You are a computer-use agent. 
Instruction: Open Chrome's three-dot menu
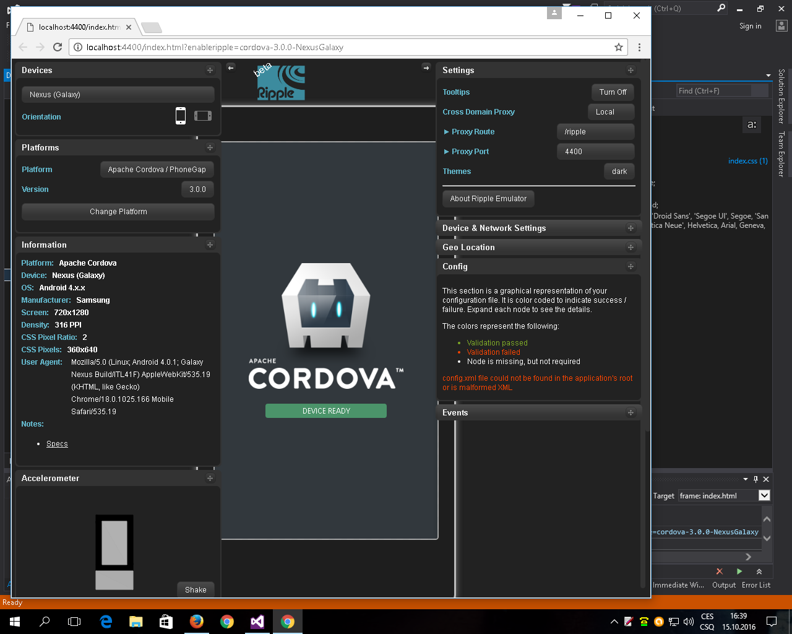click(639, 47)
